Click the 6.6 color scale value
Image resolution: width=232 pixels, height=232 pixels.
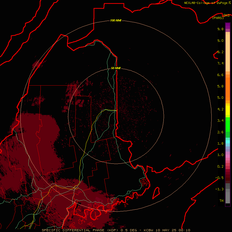[x=220, y=75]
